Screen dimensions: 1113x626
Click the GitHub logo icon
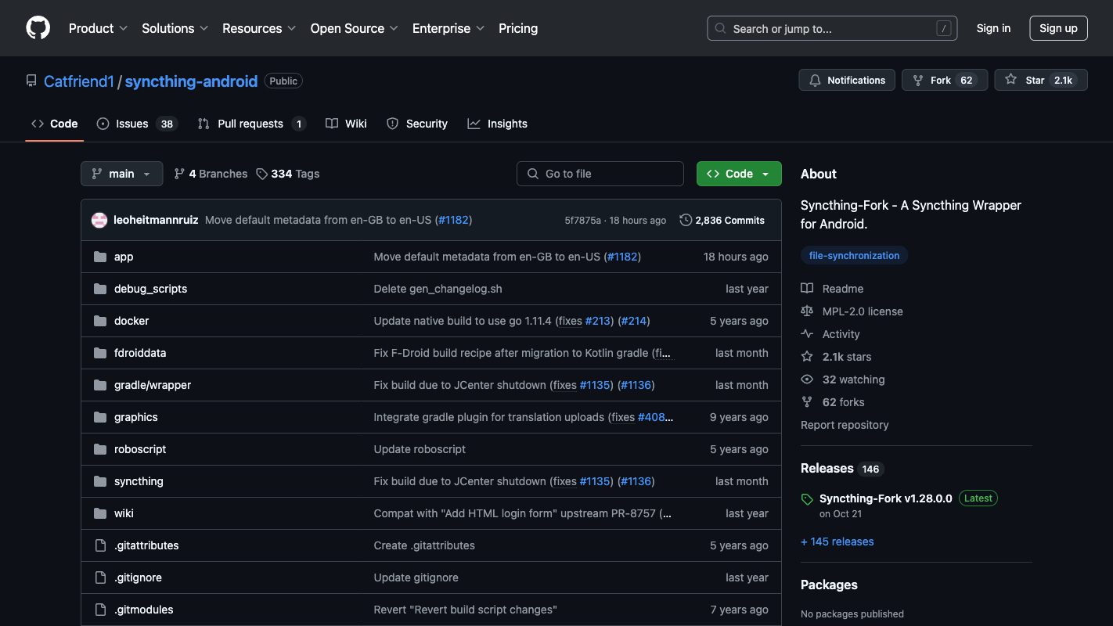pyautogui.click(x=38, y=28)
